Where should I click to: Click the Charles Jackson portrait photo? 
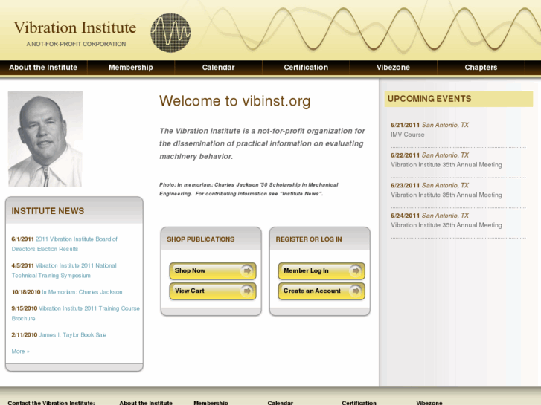coord(45,139)
